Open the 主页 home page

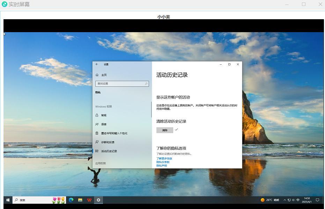coord(104,75)
